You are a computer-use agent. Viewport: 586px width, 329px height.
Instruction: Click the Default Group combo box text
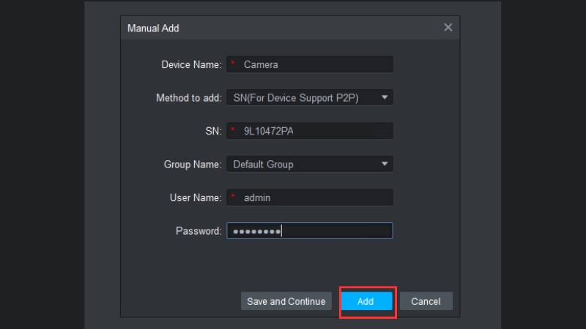tap(264, 164)
